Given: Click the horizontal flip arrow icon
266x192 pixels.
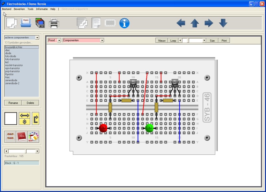Looking at the screenshot, I should [x=25, y=116].
